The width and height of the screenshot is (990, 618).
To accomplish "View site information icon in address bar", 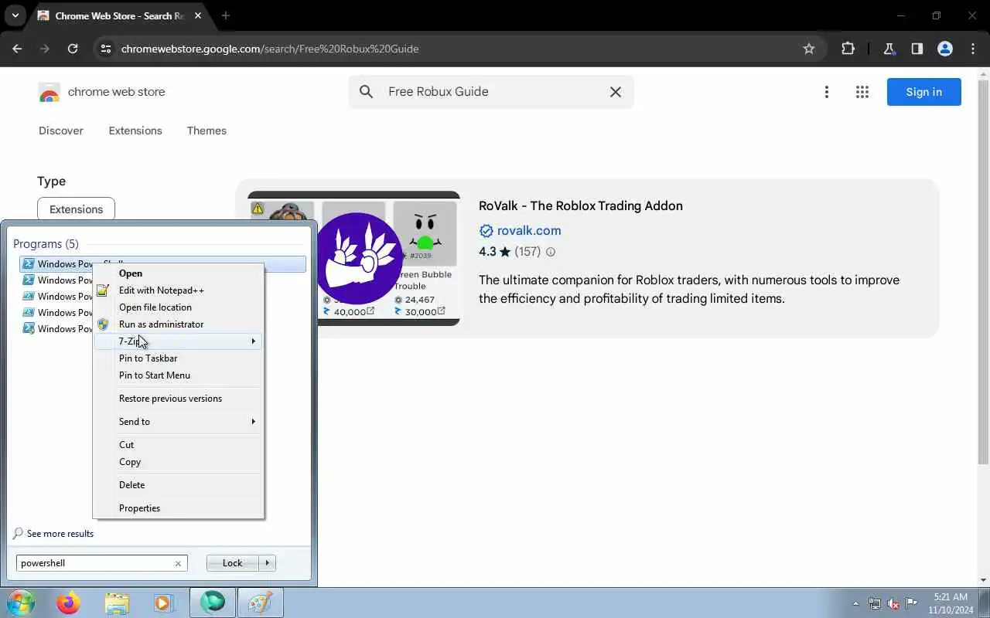I will pos(106,49).
